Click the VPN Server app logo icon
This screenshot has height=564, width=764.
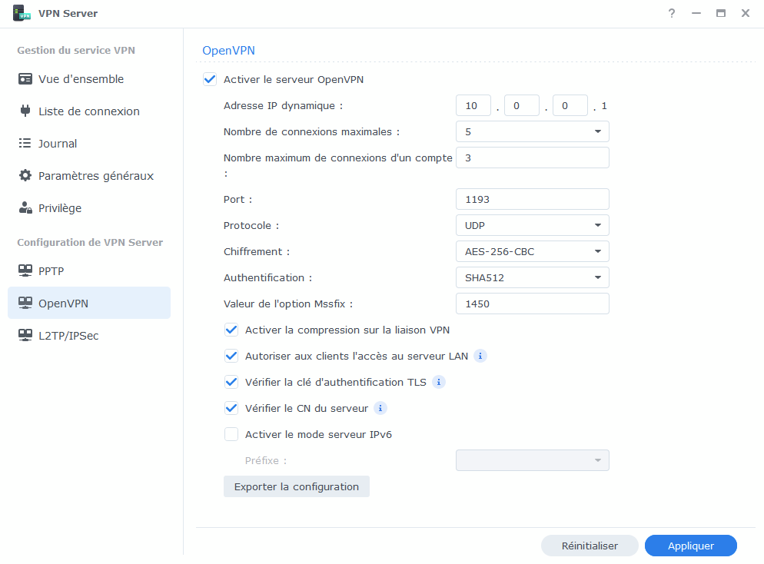[22, 13]
